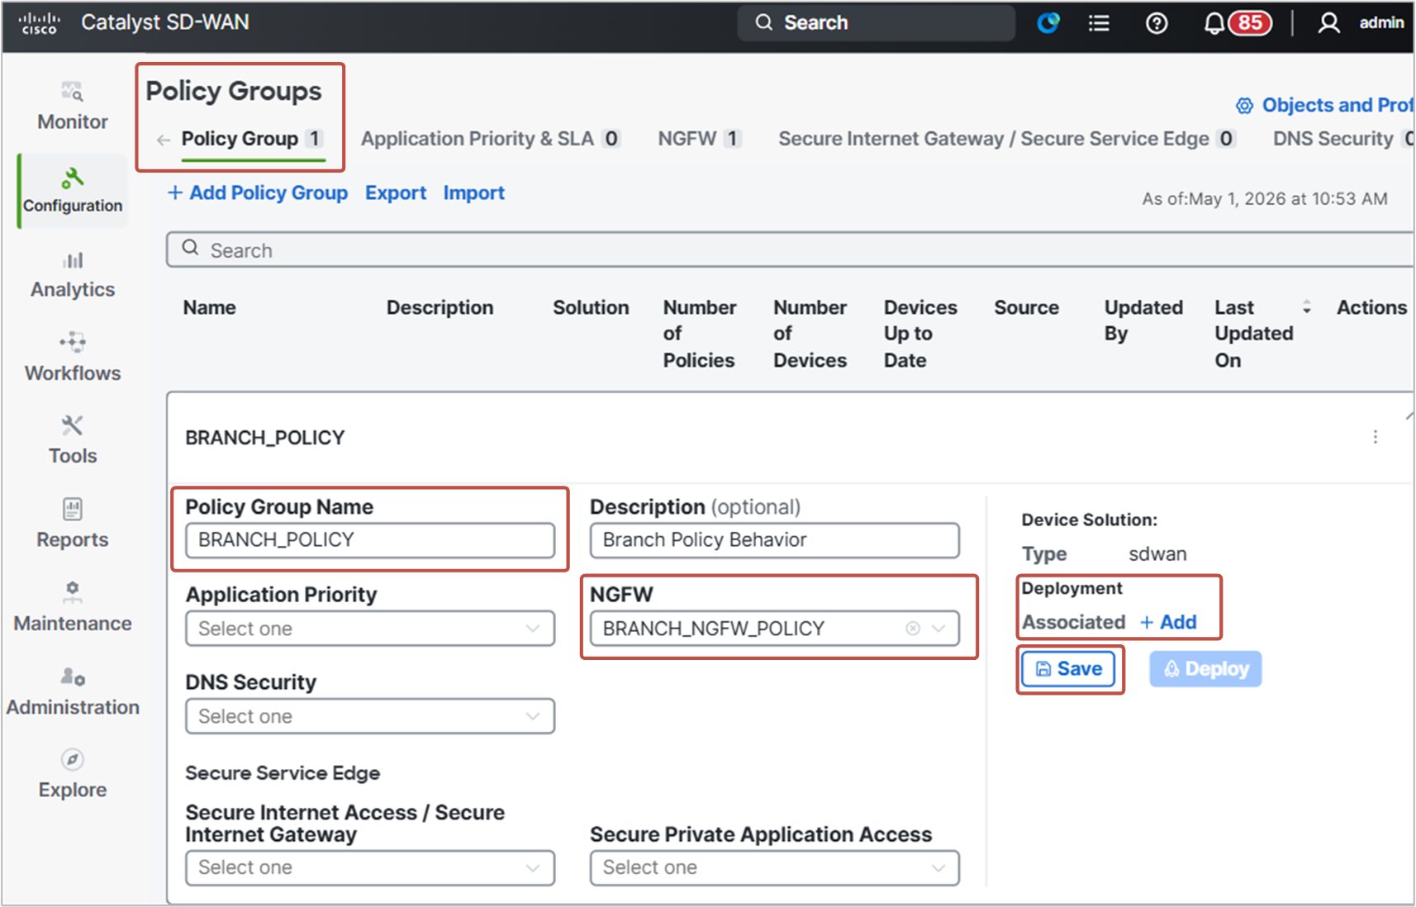Image resolution: width=1416 pixels, height=907 pixels.
Task: Click the Cisco logo in header
Action: coord(39,22)
